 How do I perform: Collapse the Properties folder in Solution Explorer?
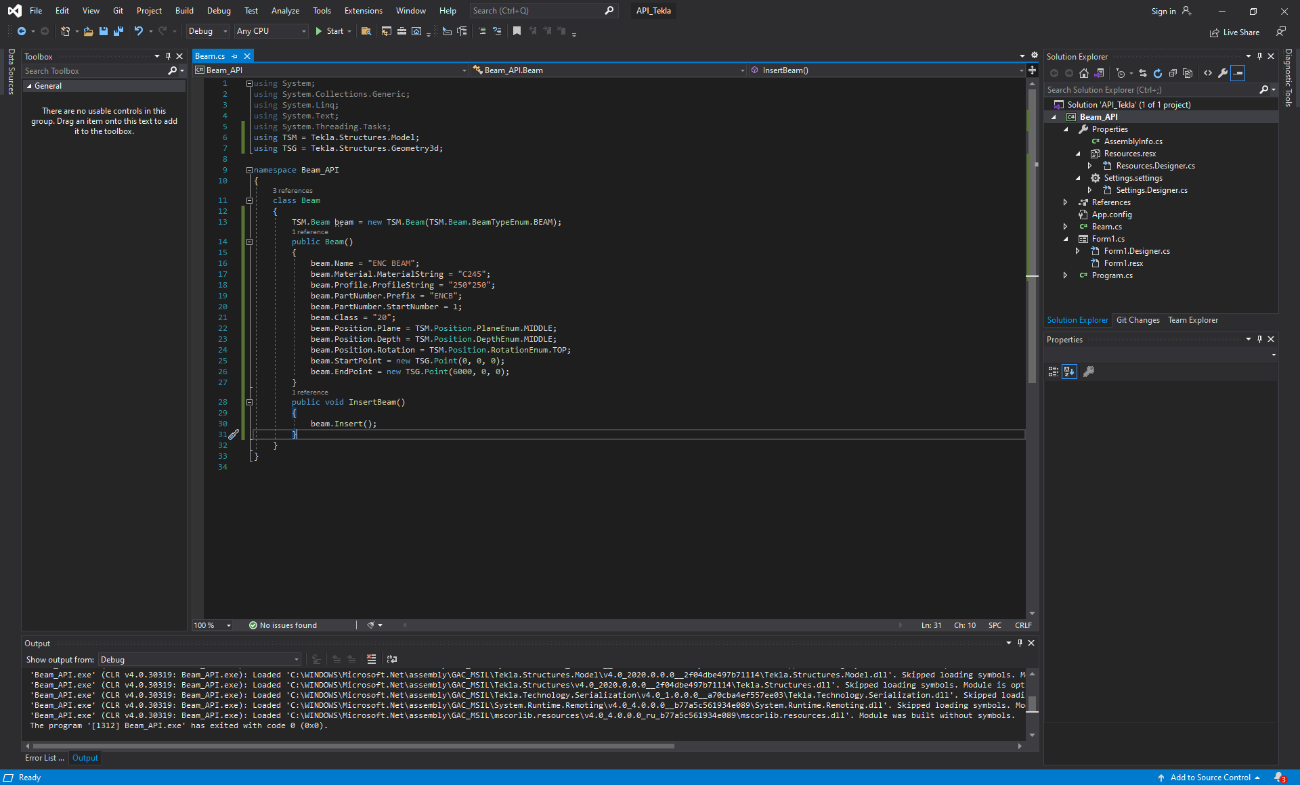(x=1066, y=129)
